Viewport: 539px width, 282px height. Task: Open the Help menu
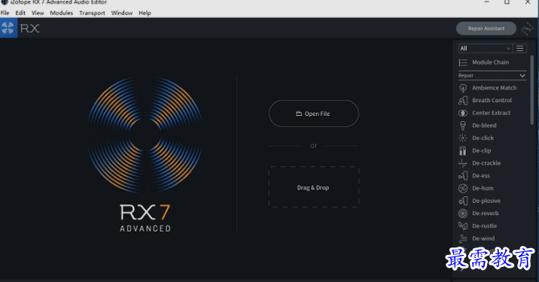[145, 13]
